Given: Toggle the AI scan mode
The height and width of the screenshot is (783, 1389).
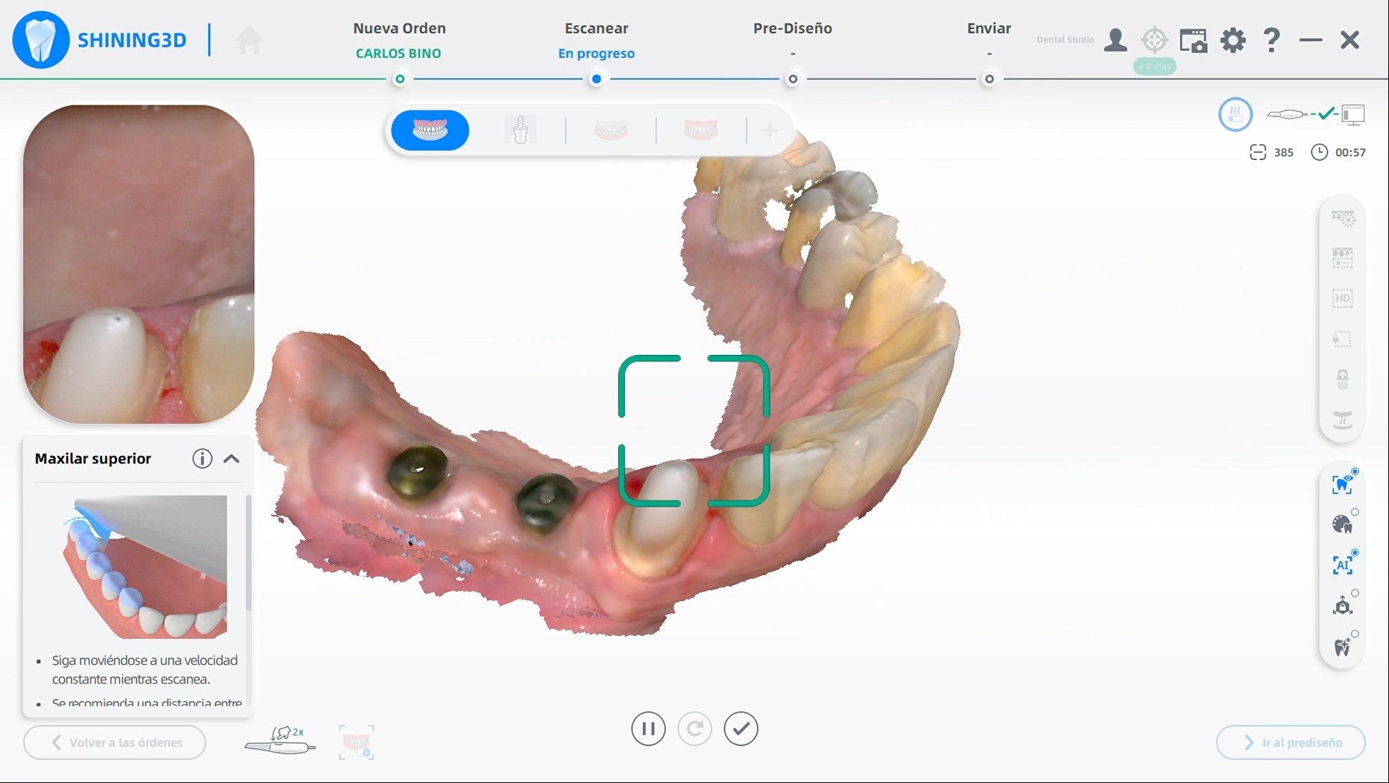Looking at the screenshot, I should coord(1342,565).
